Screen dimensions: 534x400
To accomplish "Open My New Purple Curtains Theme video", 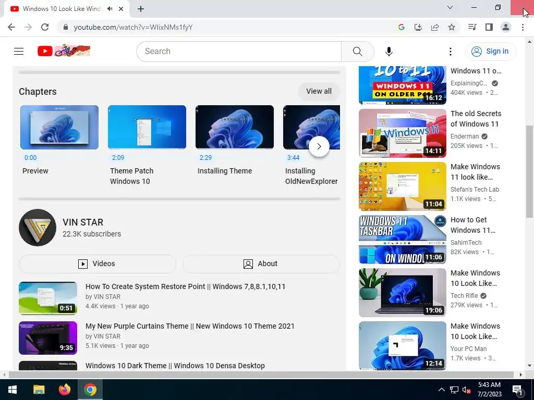I will coord(190,326).
